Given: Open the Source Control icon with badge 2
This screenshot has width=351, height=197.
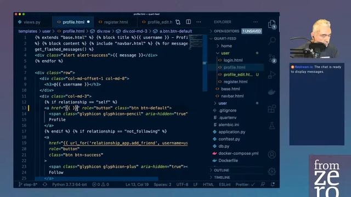Looking at the screenshot, I should pyautogui.click(x=272, y=58).
